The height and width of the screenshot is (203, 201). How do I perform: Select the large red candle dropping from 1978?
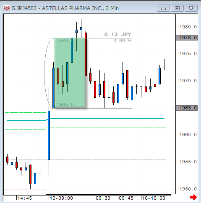86,54
